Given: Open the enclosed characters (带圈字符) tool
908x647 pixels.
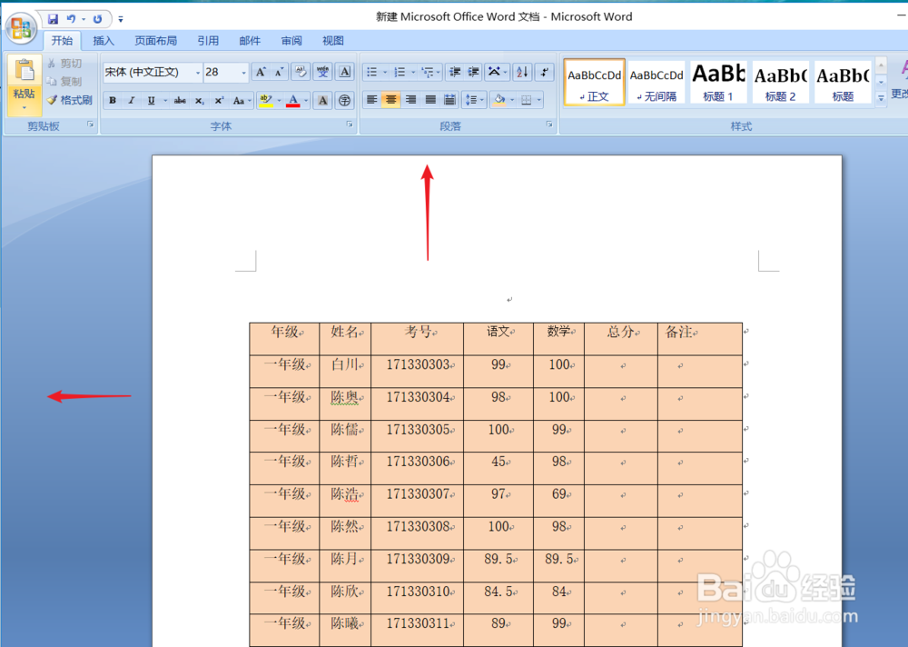Looking at the screenshot, I should tap(344, 100).
